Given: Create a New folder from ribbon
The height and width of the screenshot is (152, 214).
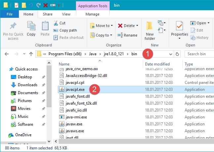Looking at the screenshot, I should coord(150,31).
